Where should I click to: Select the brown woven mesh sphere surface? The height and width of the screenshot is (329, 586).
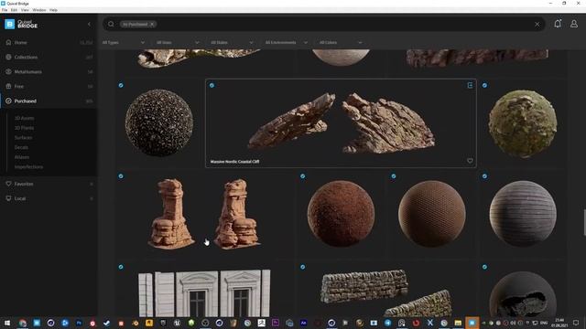click(431, 214)
